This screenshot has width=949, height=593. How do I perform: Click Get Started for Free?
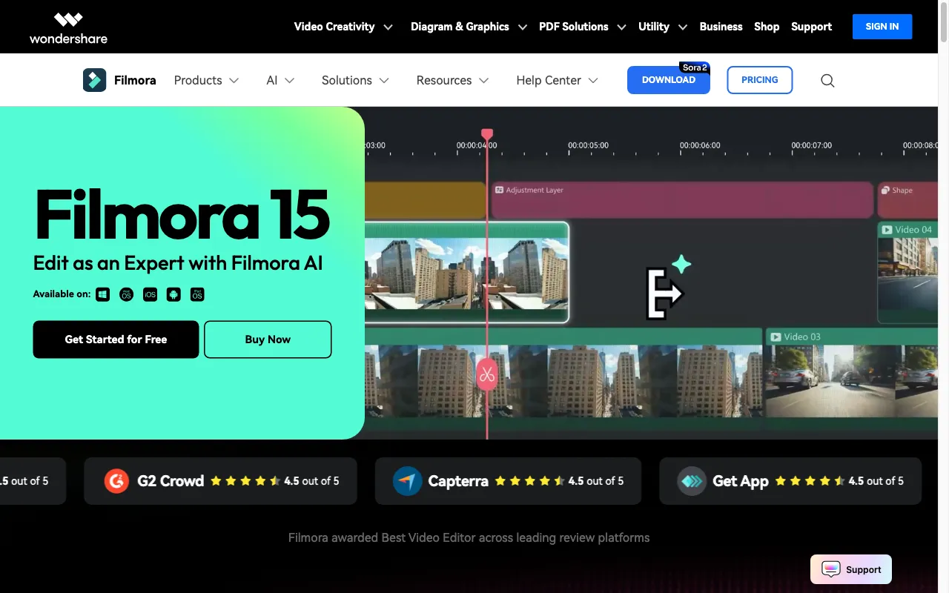click(116, 339)
